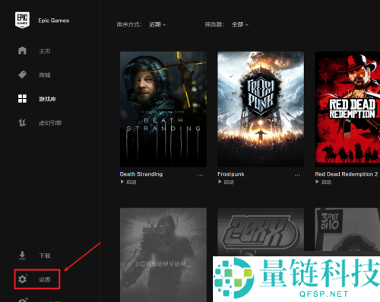380x302 pixels.
Task: Launch Frostpunk via 启动 button
Action: click(226, 182)
